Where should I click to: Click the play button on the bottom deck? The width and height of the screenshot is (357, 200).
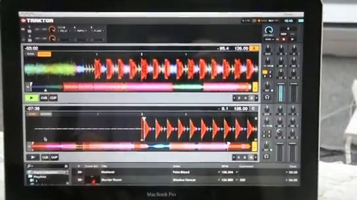tap(33, 157)
